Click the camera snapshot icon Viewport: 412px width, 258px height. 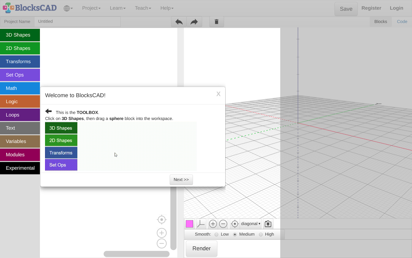268,224
